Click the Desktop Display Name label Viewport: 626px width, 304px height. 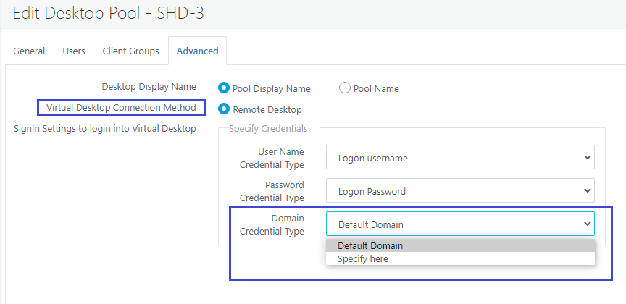tap(149, 87)
